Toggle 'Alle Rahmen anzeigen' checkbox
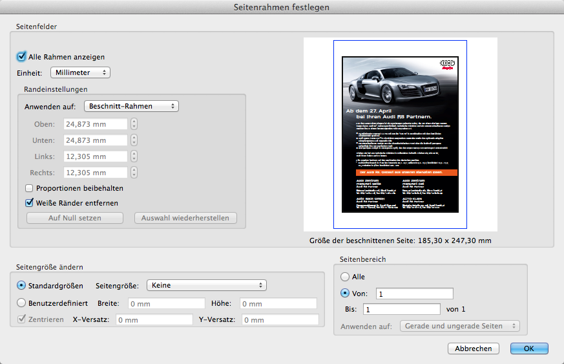The width and height of the screenshot is (564, 364). pos(22,57)
